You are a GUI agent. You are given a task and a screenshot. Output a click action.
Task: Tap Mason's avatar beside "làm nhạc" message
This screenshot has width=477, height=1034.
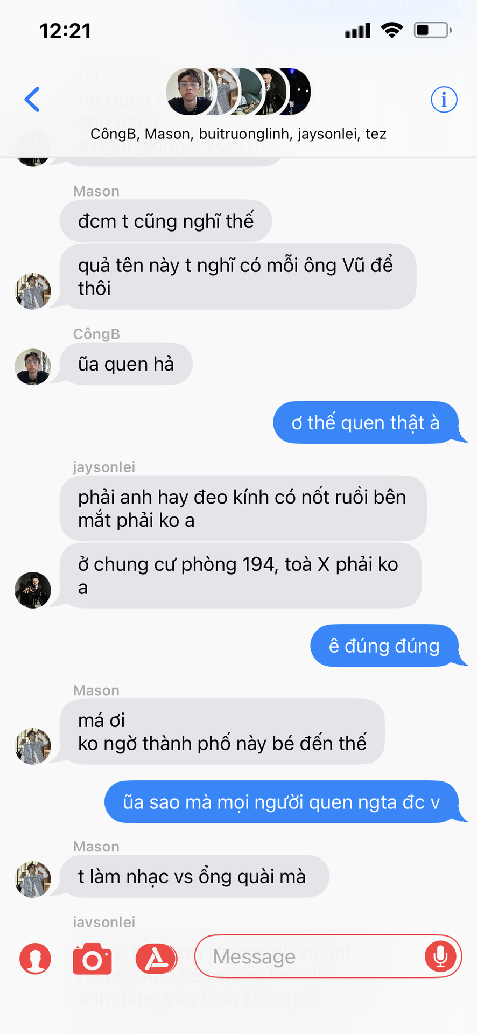pos(33,879)
